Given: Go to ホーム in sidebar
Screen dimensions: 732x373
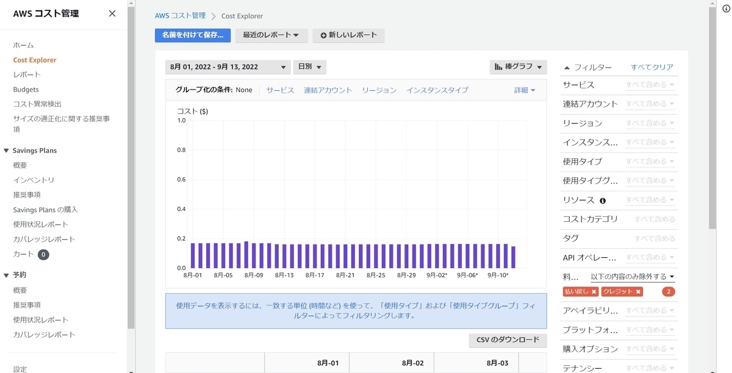Looking at the screenshot, I should (x=24, y=45).
